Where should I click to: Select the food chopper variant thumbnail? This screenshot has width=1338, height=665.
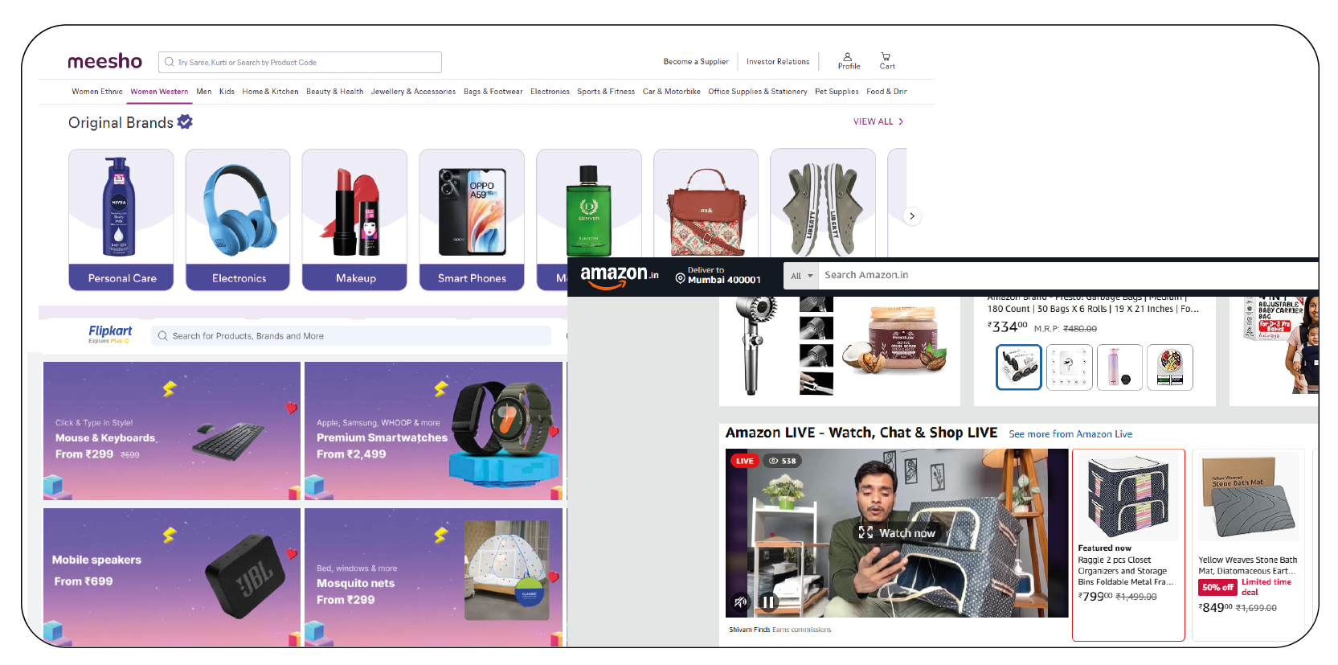click(1170, 367)
